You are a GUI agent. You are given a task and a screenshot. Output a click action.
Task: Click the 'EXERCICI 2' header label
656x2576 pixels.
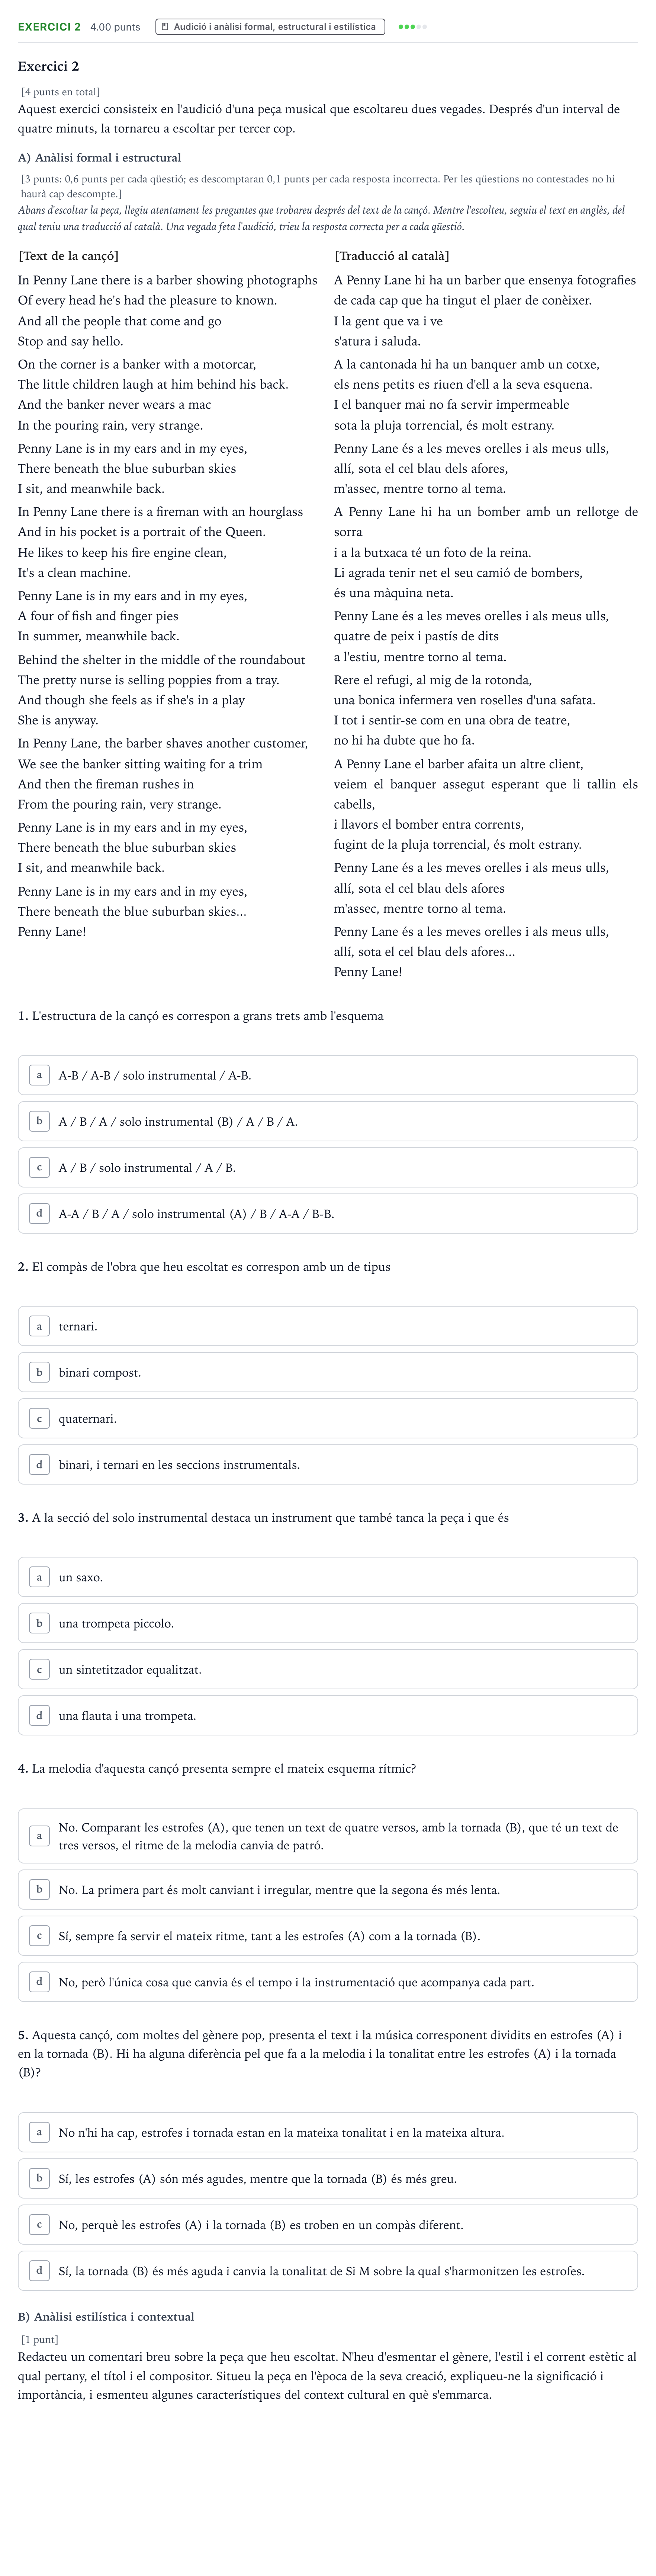49,27
